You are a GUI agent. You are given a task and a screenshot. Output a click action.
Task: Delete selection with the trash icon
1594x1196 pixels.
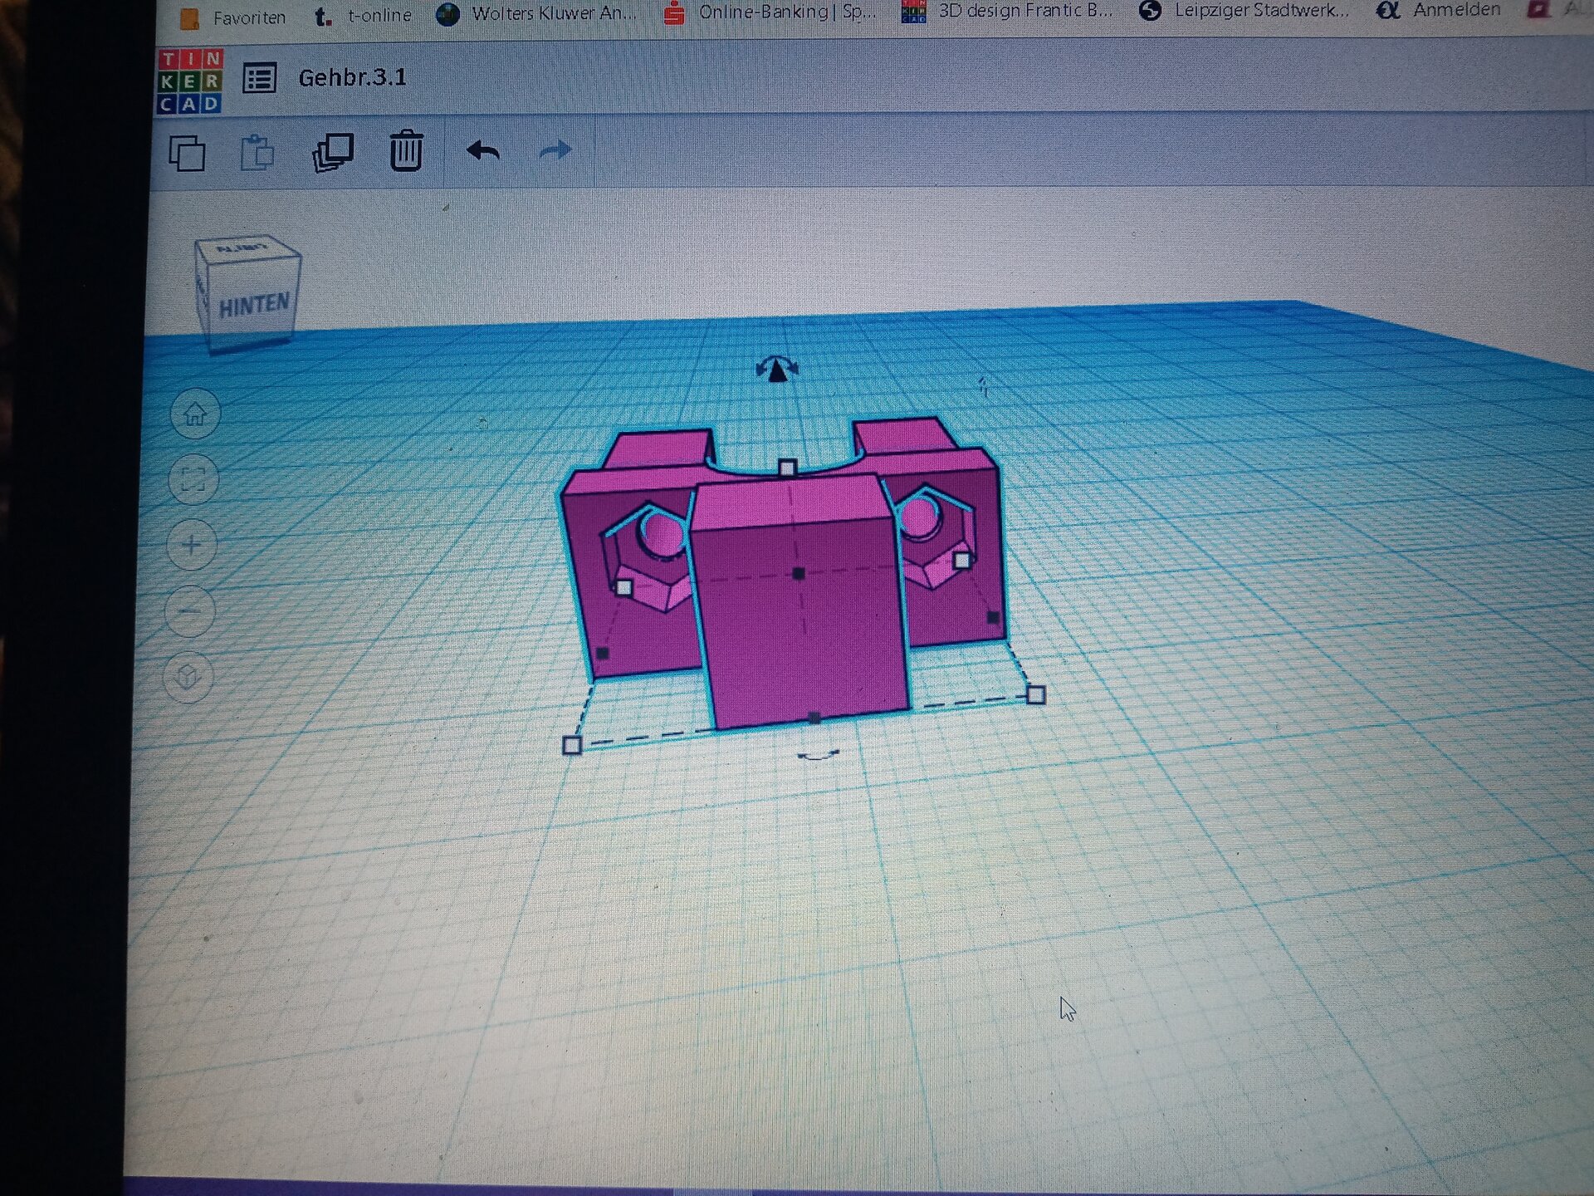[406, 151]
